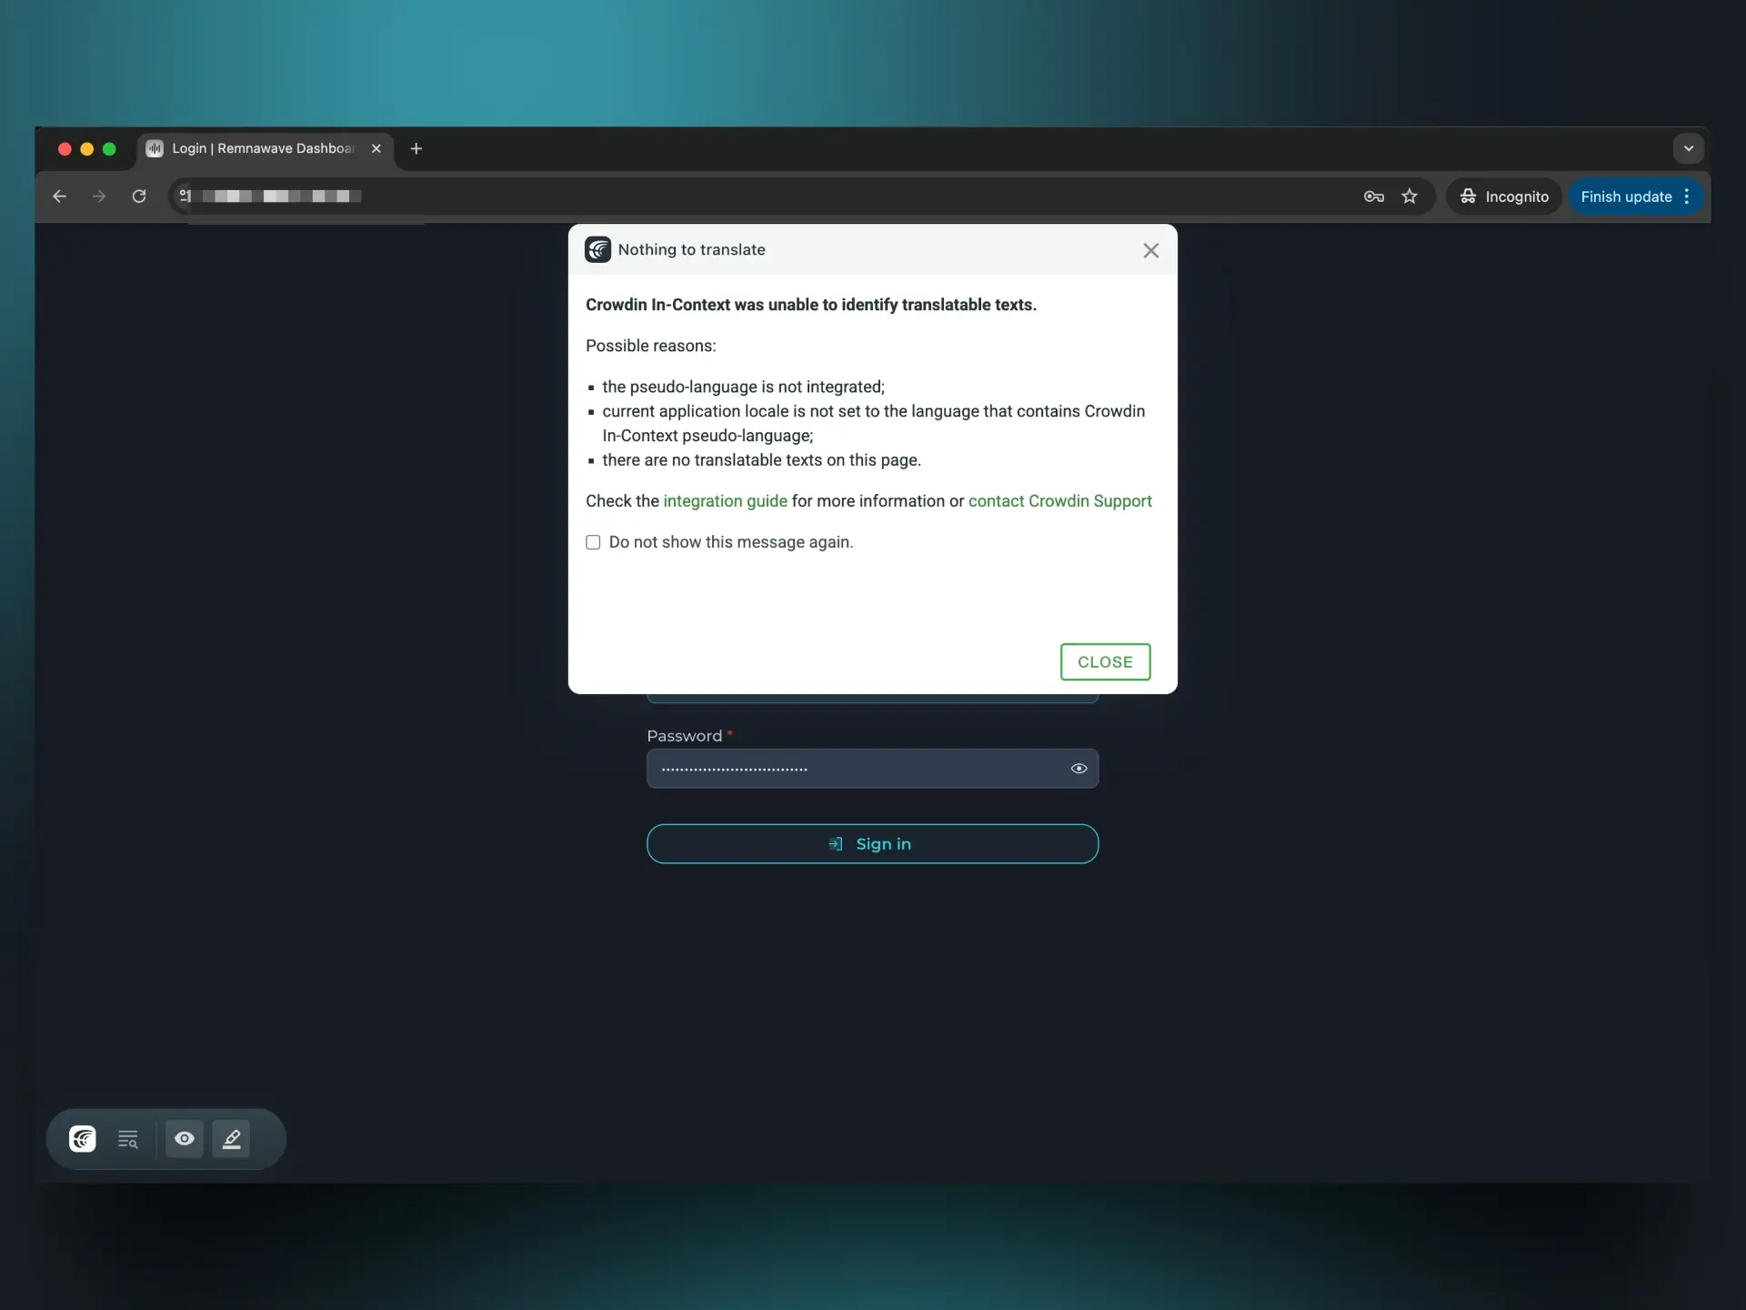Open the integration guide link

coord(725,501)
